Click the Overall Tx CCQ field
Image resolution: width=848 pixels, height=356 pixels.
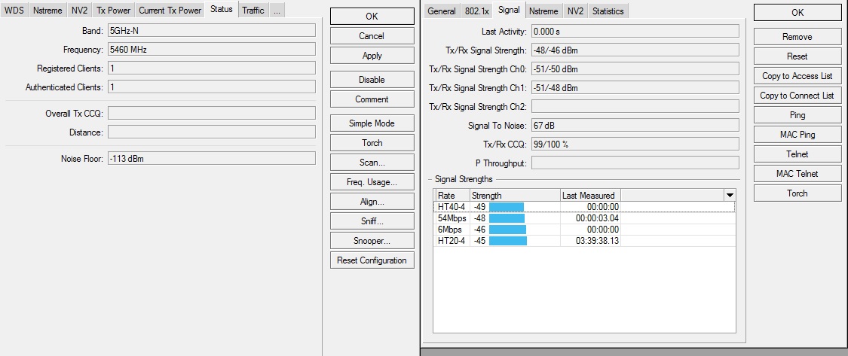coord(212,113)
